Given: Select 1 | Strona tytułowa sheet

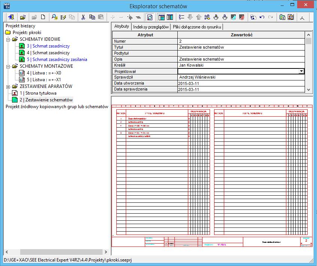Looking at the screenshot, I should (38, 93).
